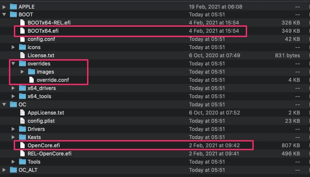This screenshot has height=177, width=310.
Task: Select the config.conf file name
Action: tap(42, 39)
